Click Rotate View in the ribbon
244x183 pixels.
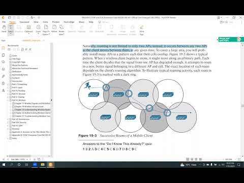(x=62, y=30)
